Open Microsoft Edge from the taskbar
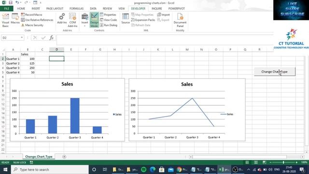This screenshot has width=309, height=174. pos(153,170)
